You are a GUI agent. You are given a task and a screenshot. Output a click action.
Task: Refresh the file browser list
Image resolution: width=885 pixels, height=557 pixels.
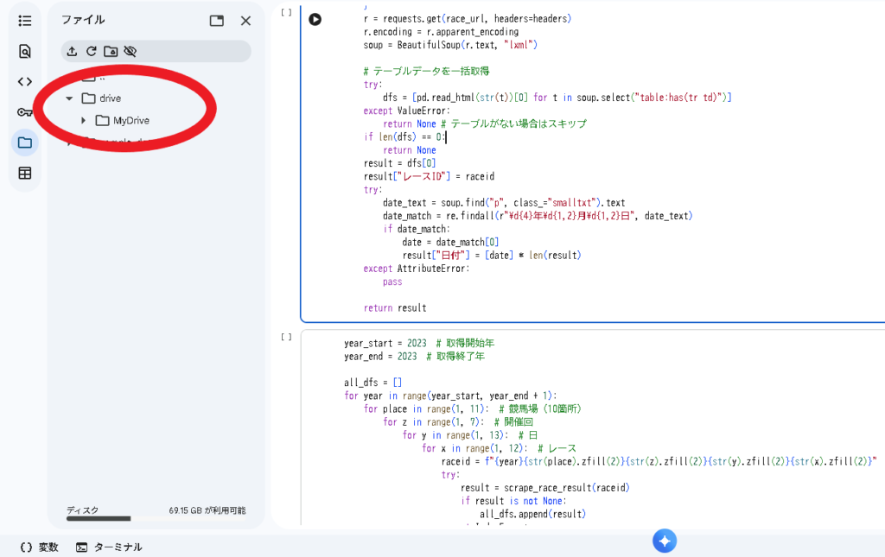point(91,52)
